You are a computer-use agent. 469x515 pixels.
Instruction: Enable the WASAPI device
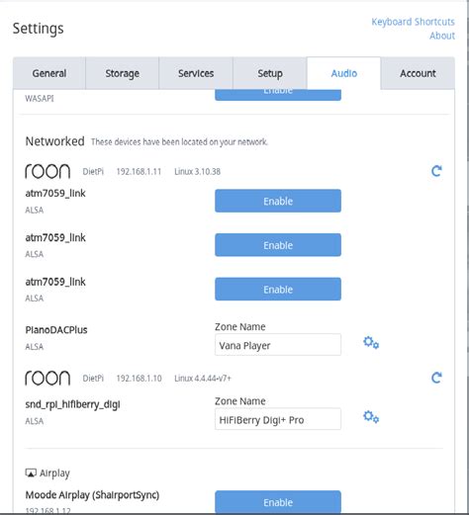click(278, 95)
